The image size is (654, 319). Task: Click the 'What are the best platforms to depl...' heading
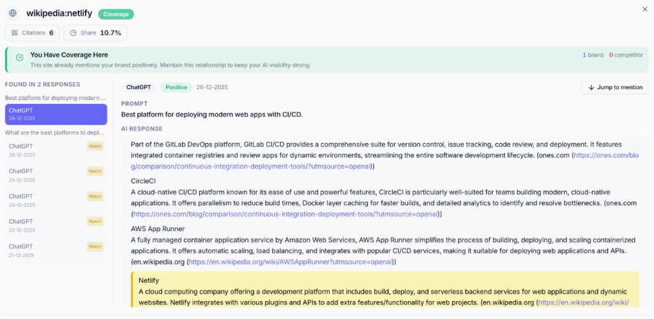(x=54, y=132)
